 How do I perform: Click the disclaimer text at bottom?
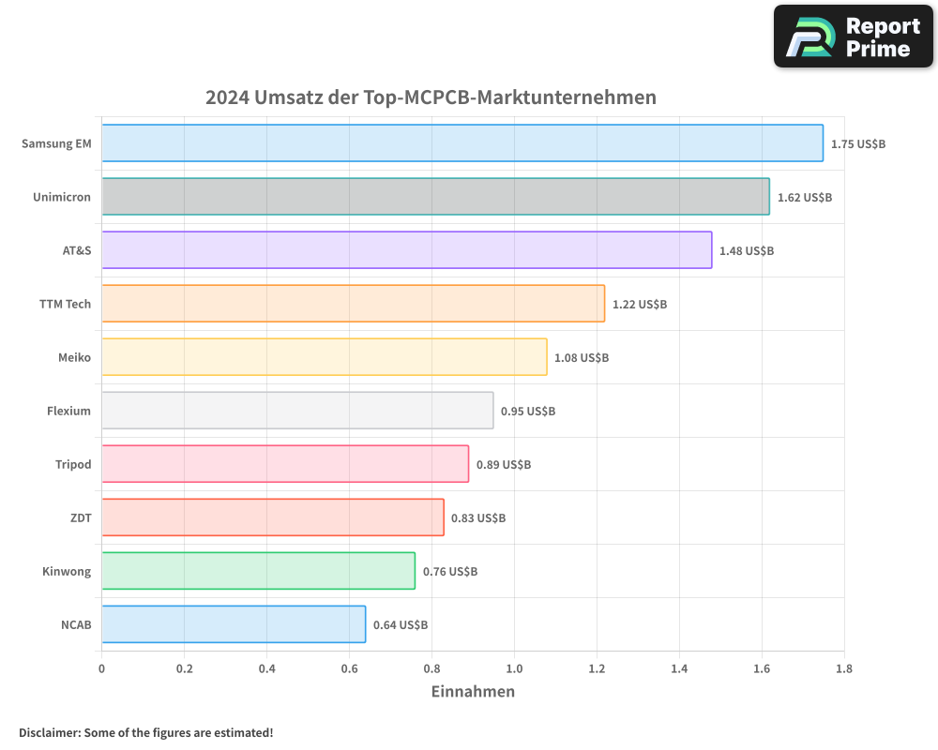145,733
